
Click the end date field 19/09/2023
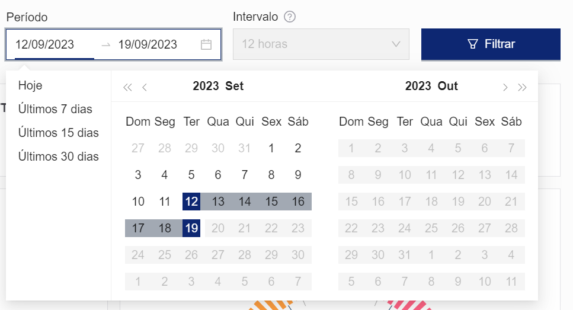point(148,44)
